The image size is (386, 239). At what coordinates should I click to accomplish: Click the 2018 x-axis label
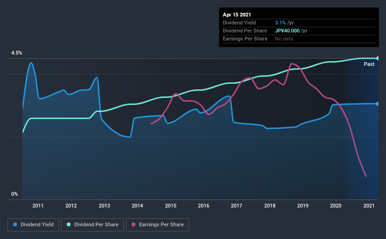[x=270, y=206]
